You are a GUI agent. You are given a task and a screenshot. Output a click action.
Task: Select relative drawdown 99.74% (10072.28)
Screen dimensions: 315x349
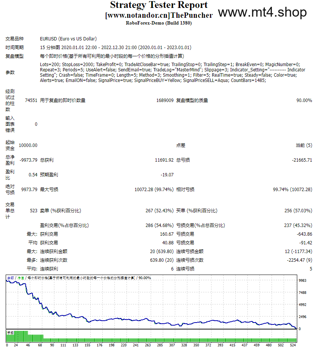pyautogui.click(x=293, y=189)
